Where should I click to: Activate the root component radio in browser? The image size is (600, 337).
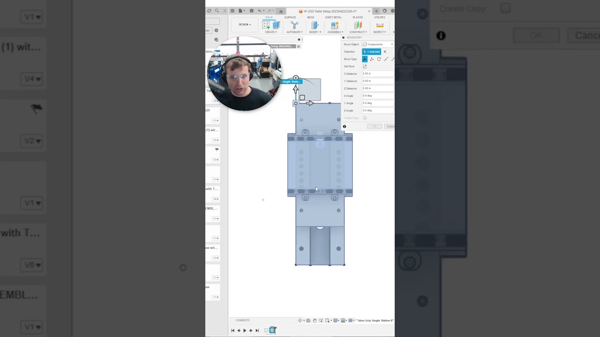tap(298, 46)
